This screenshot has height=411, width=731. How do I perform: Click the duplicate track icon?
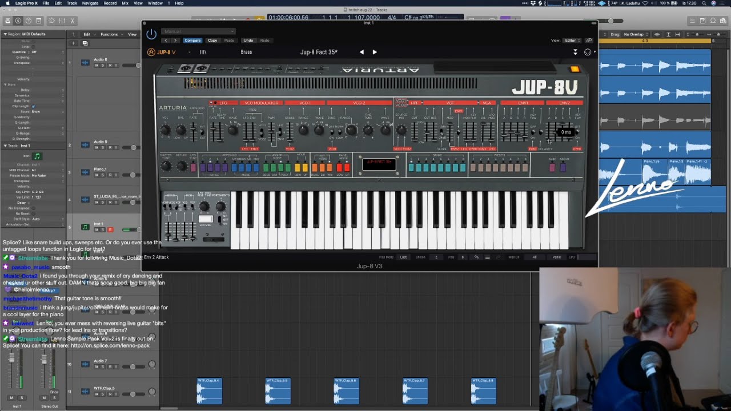point(85,43)
